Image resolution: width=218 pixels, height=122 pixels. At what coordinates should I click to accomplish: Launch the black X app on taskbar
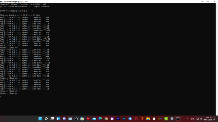coord(76,119)
